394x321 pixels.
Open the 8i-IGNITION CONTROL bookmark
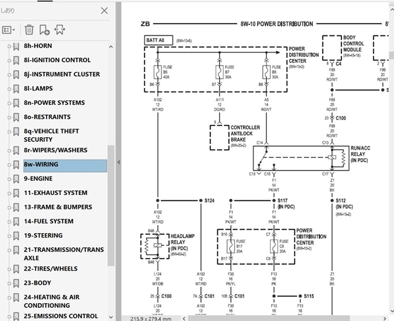(x=57, y=60)
